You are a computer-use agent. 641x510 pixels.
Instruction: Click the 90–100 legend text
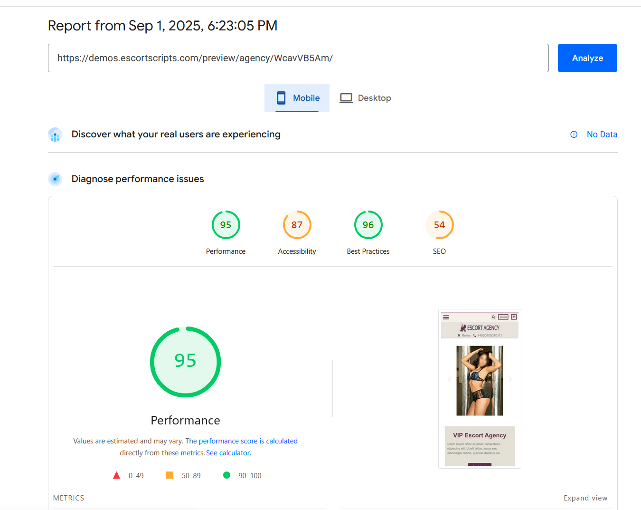pos(250,476)
